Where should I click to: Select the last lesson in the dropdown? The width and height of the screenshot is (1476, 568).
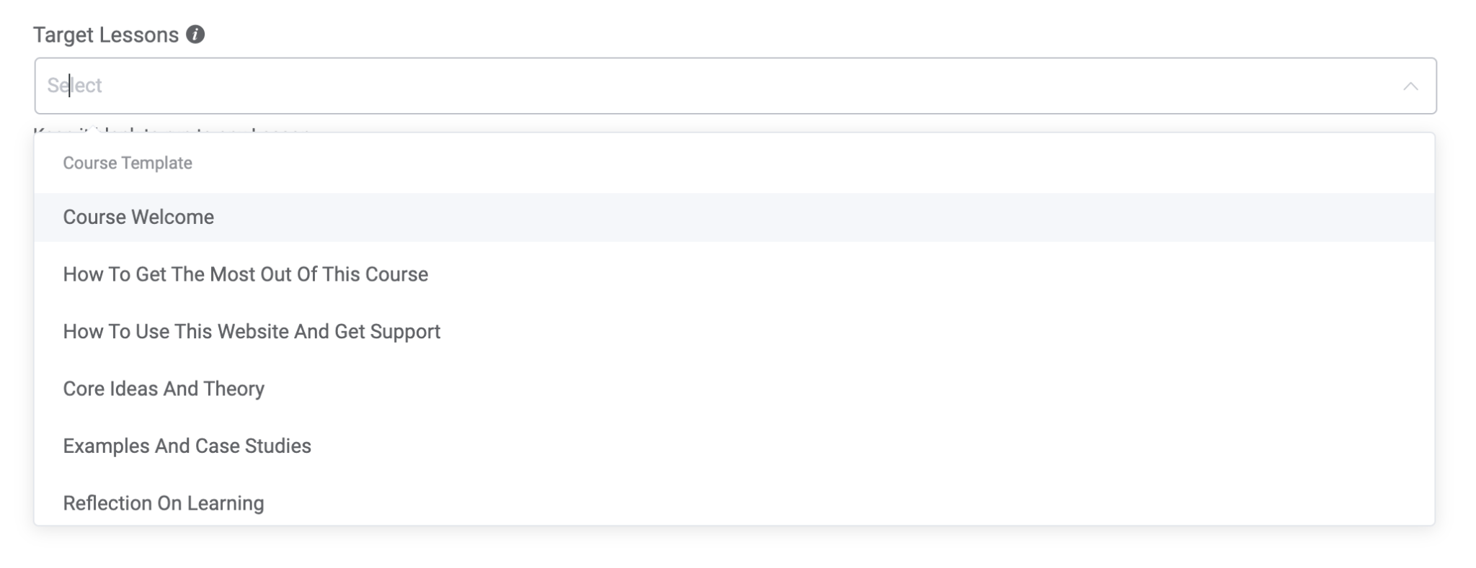[163, 502]
